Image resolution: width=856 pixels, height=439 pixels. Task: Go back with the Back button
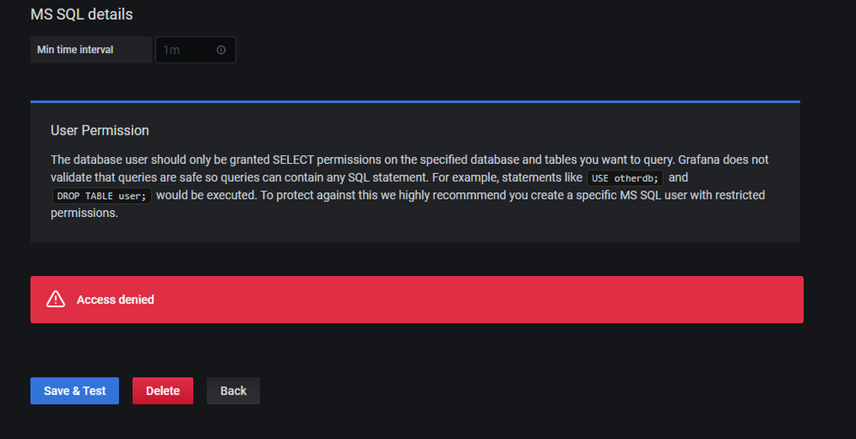[233, 391]
